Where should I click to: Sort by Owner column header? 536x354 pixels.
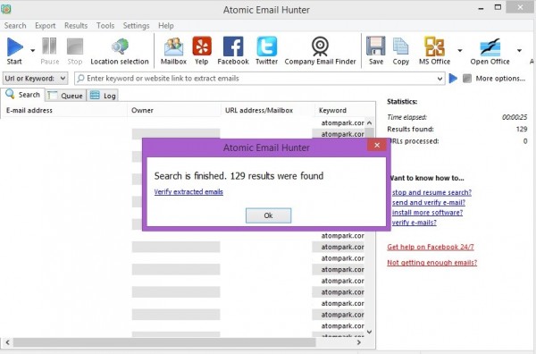point(174,110)
